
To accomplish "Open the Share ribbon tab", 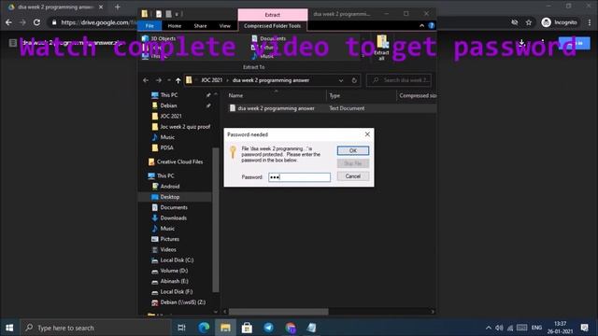I will tap(200, 25).
